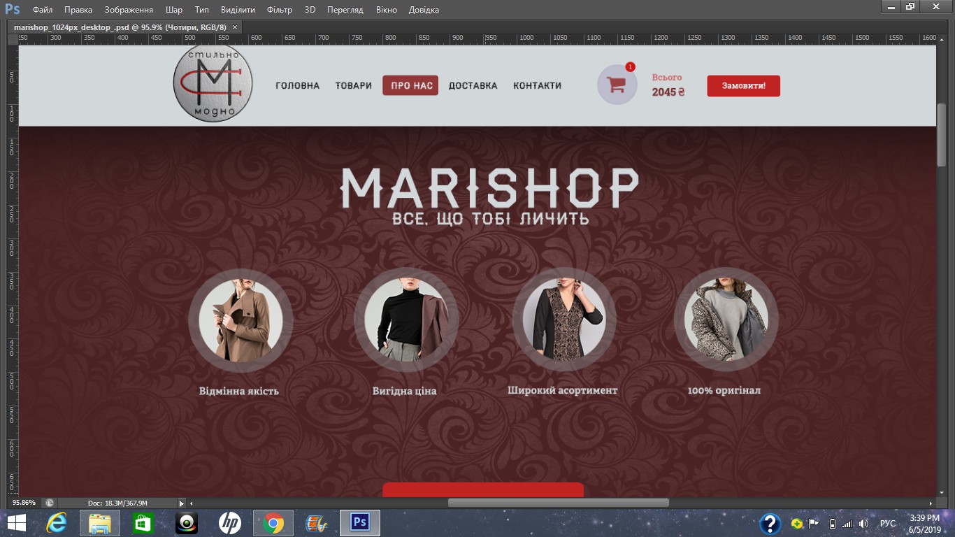Click the horizontal scrollbar thumb
The width and height of the screenshot is (955, 537).
click(x=559, y=503)
